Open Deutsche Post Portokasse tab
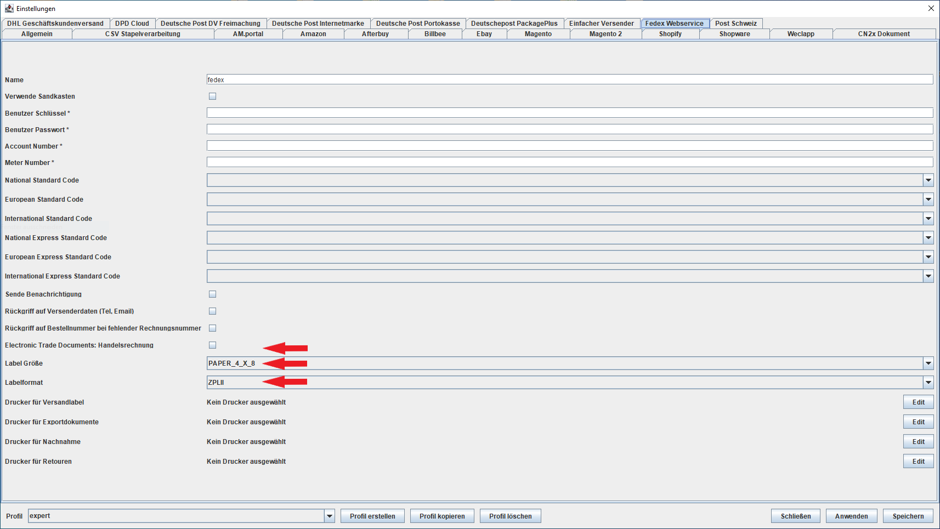 click(418, 24)
